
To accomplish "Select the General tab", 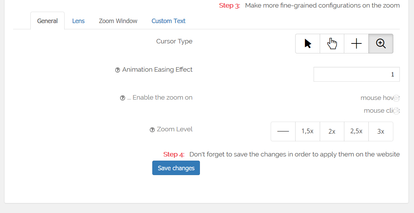I will click(x=48, y=21).
